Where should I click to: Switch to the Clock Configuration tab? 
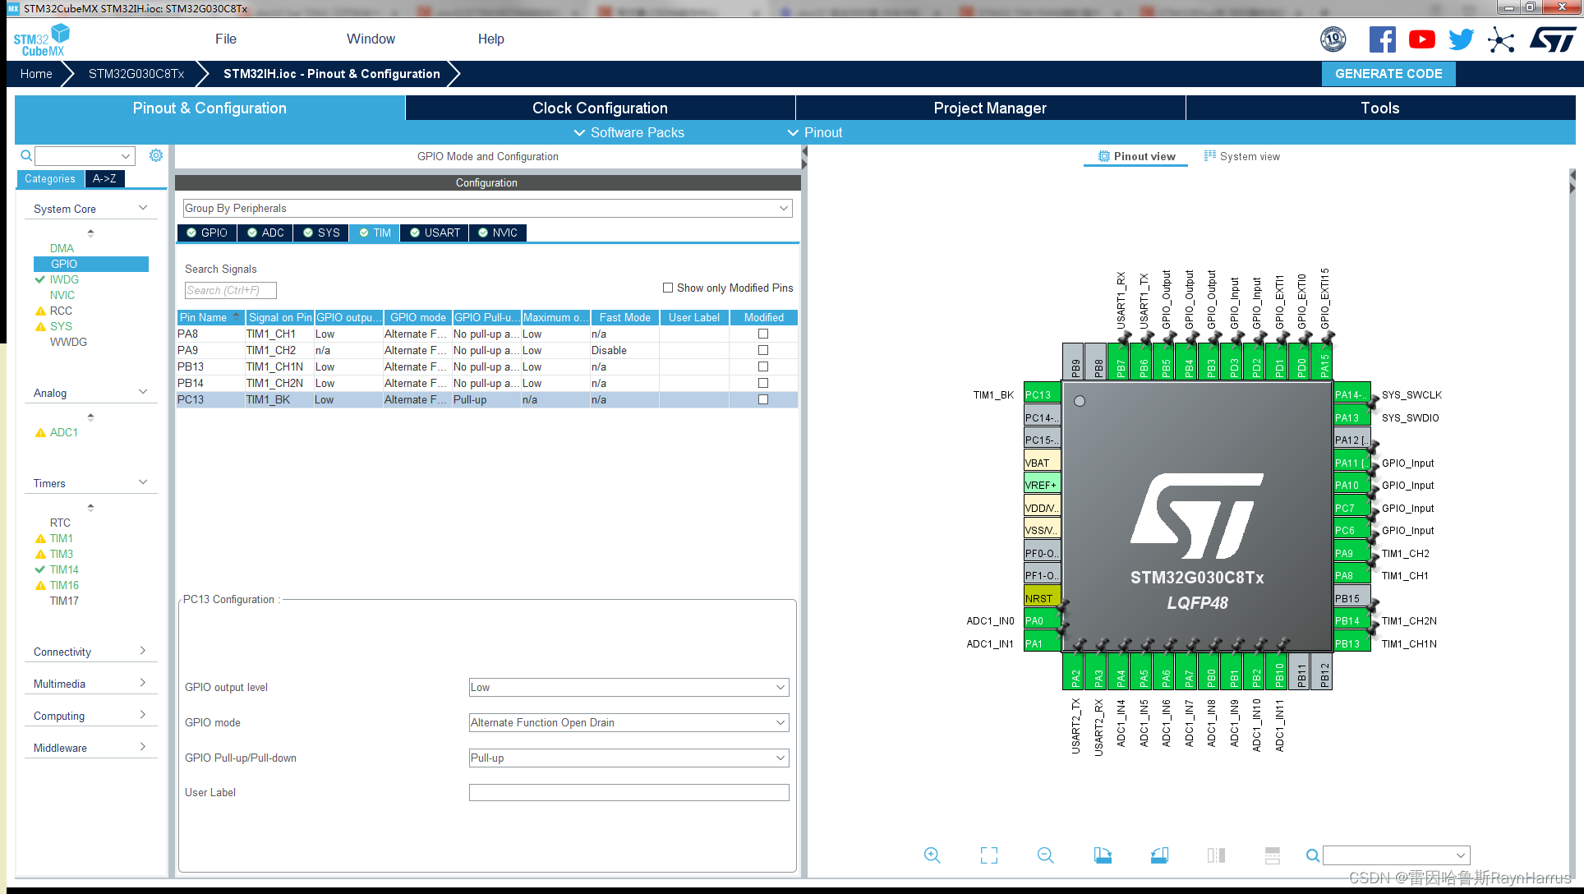(x=599, y=108)
